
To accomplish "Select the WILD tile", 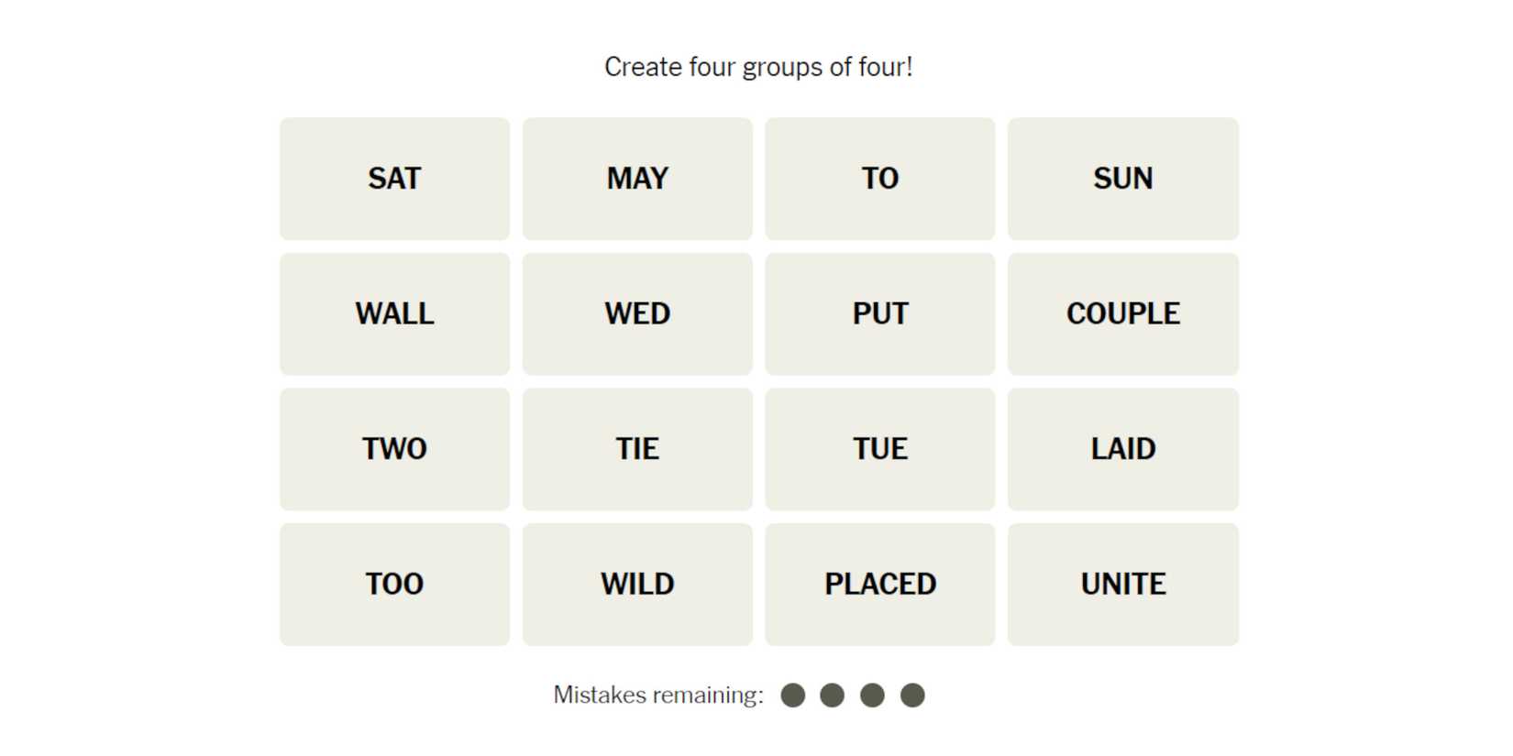I will click(x=637, y=584).
